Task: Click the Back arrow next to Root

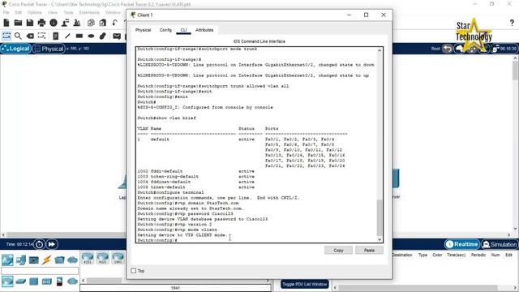Action: pos(447,49)
